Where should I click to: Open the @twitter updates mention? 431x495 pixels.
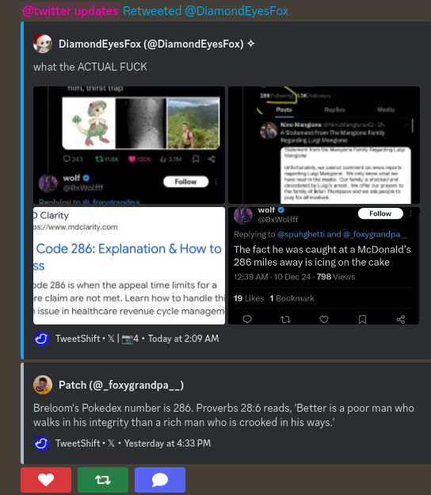[x=71, y=11]
